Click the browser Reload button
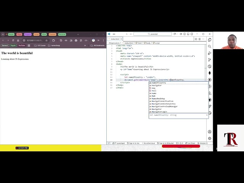The image size is (244, 183). pos(13,40)
